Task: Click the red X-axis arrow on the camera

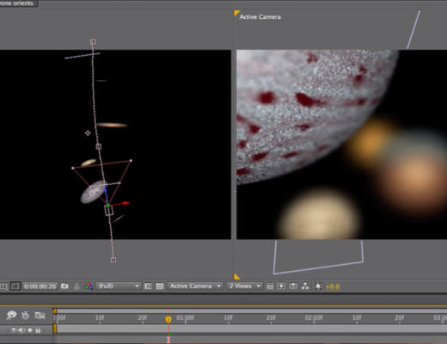Action: 126,203
